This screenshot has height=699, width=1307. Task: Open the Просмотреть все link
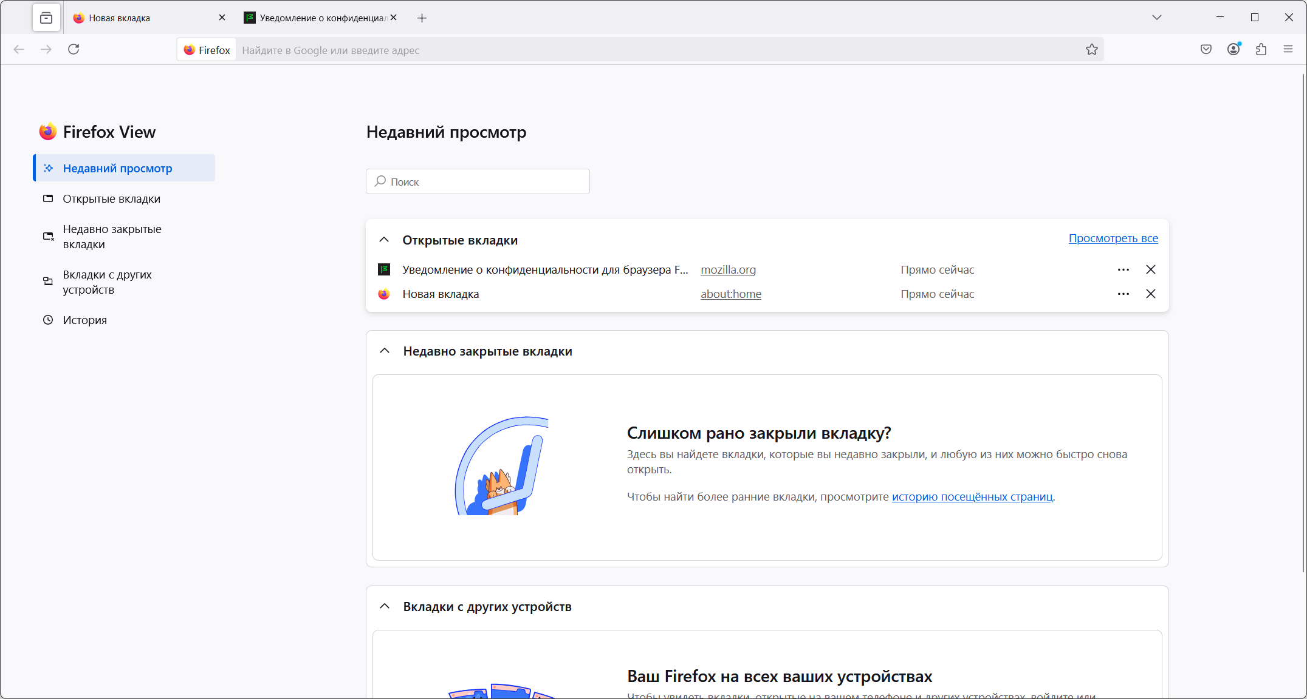[1113, 238]
